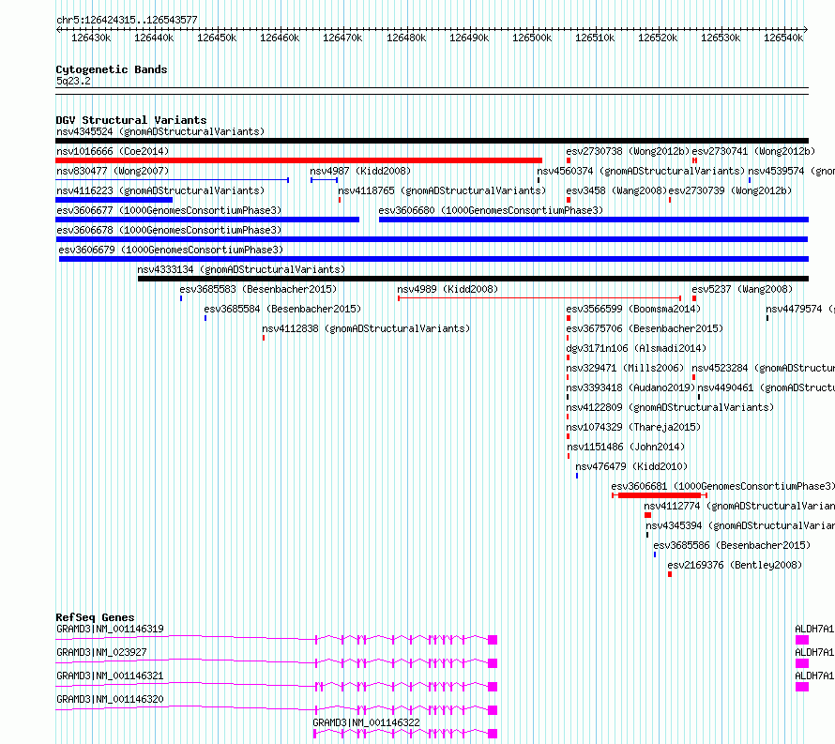
Task: Open label esv3458 (Wang2008)
Action: 616,190
